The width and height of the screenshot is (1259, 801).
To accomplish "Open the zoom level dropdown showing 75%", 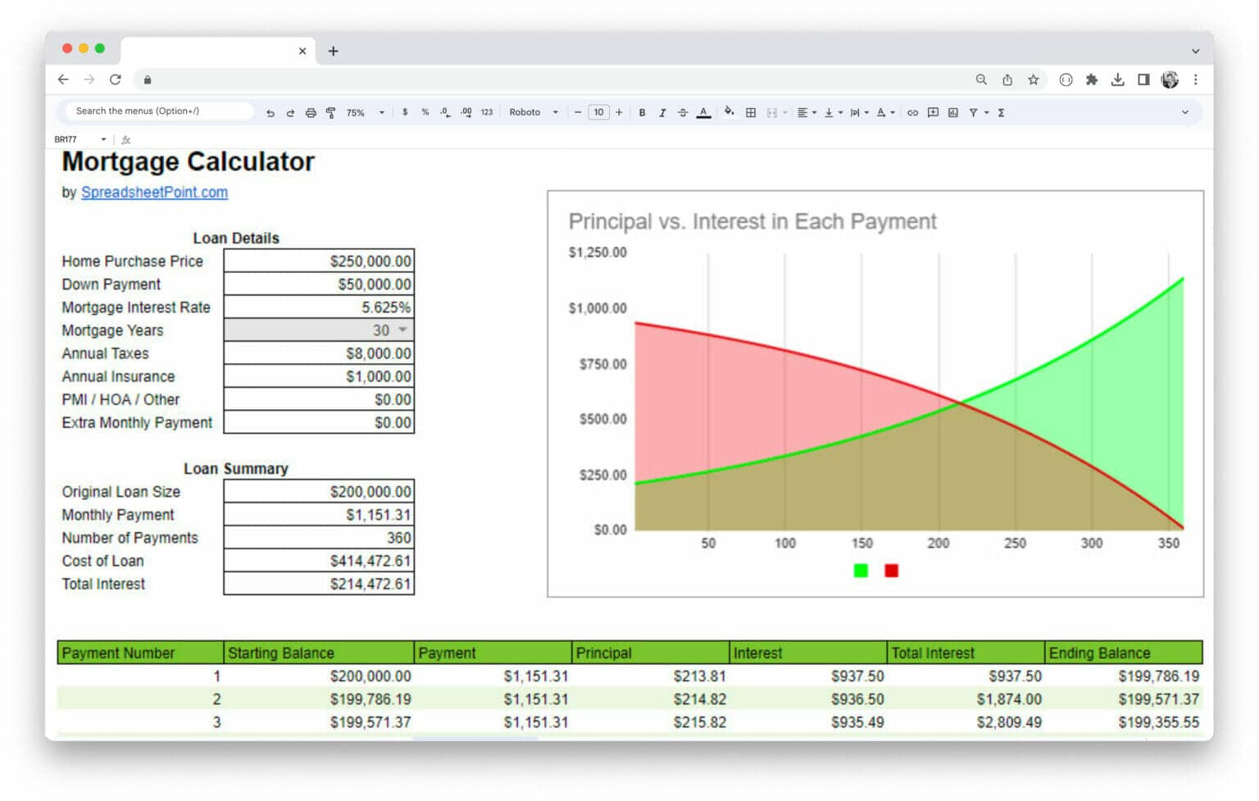I will (361, 112).
